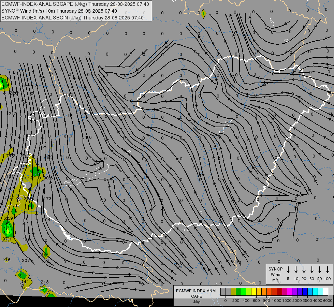The image size is (334, 307).
Task: Click the 20 m/s wind arrow in the legend
Action: coord(304,270)
